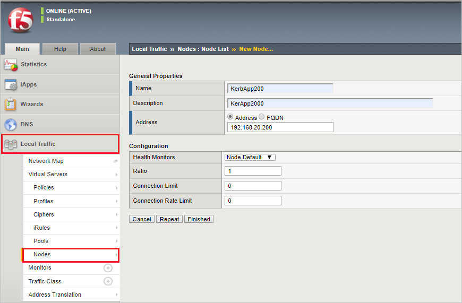462x303 pixels.
Task: Click Local Traffic breadcrumb link
Action: coord(149,49)
